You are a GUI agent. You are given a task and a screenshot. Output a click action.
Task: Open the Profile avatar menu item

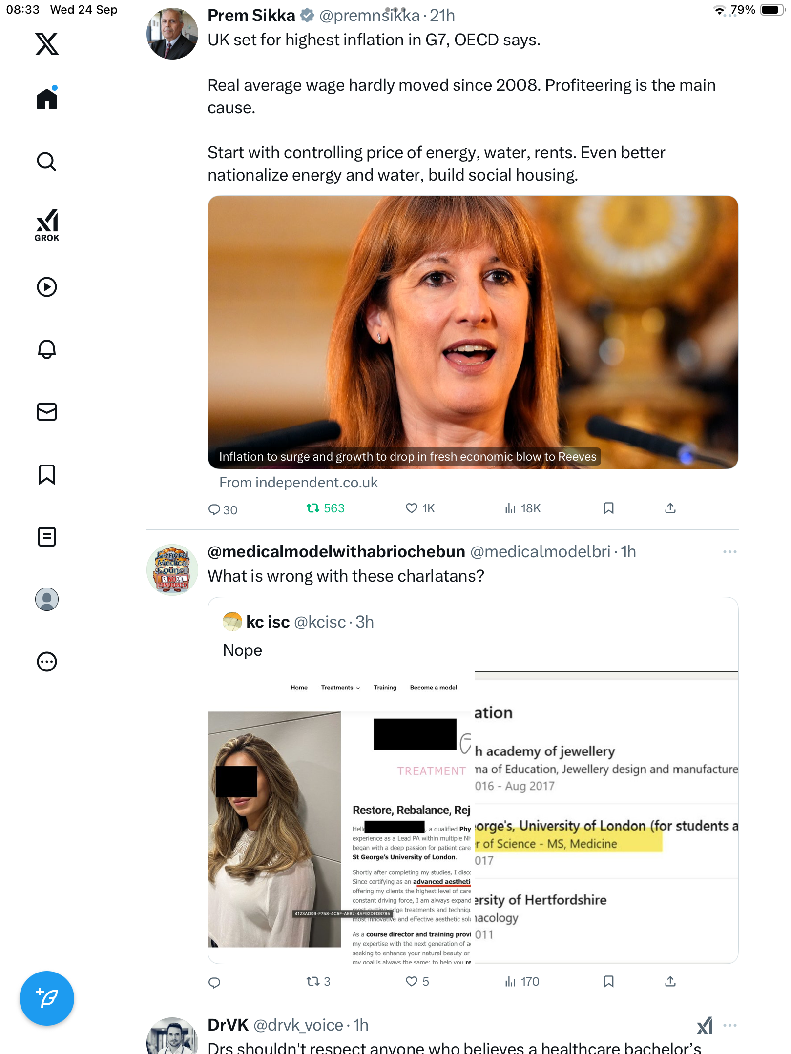click(47, 599)
